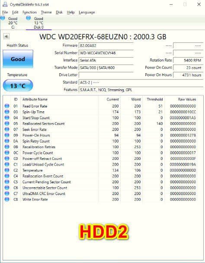Select the Load/Unload Cycle Count text
205x263 pixels.
(43, 164)
